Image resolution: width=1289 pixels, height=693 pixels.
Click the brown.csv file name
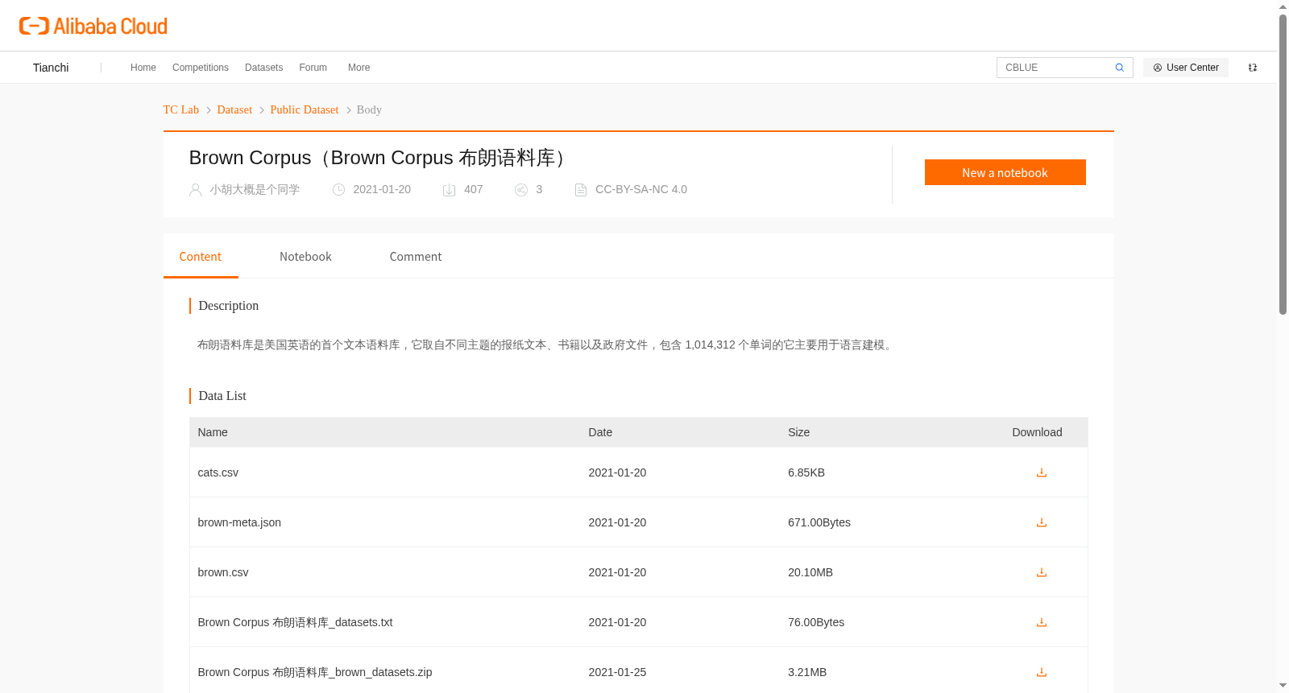click(223, 572)
